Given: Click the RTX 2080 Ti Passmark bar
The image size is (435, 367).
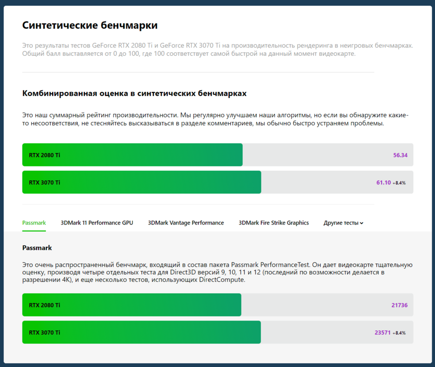Looking at the screenshot, I should pyautogui.click(x=132, y=305).
